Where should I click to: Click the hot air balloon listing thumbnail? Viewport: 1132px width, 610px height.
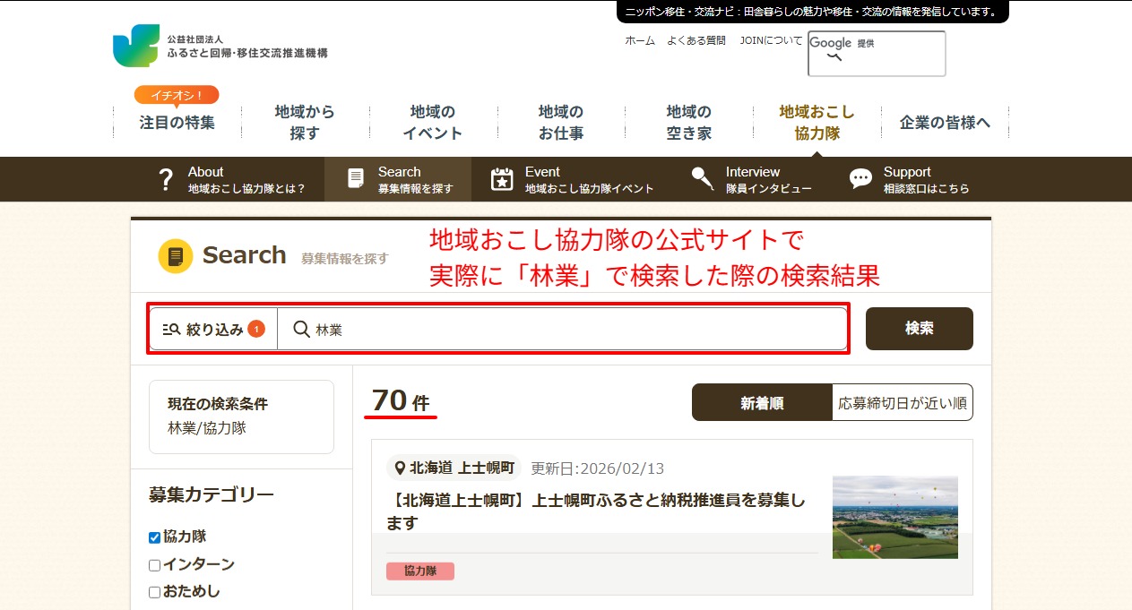[894, 517]
